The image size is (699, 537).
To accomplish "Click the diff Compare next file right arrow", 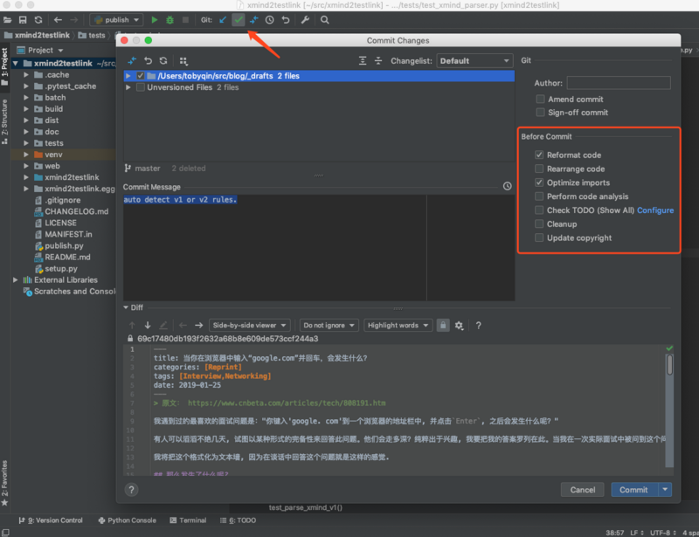I will click(x=199, y=326).
